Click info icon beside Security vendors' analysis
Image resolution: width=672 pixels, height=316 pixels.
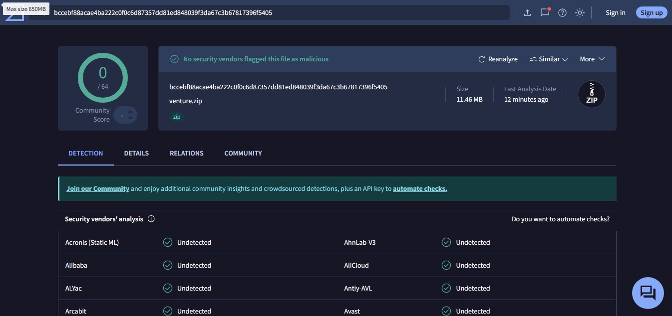tap(151, 219)
